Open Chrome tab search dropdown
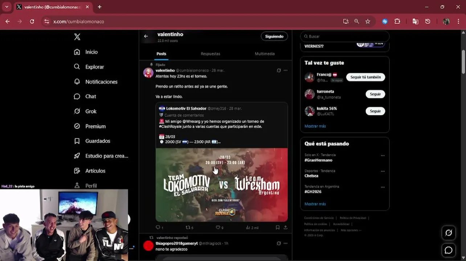 tap(7, 7)
